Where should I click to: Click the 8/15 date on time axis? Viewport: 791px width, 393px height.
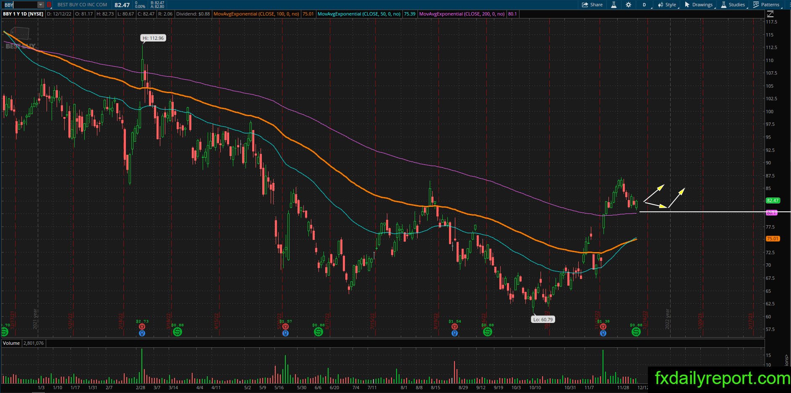(x=436, y=388)
